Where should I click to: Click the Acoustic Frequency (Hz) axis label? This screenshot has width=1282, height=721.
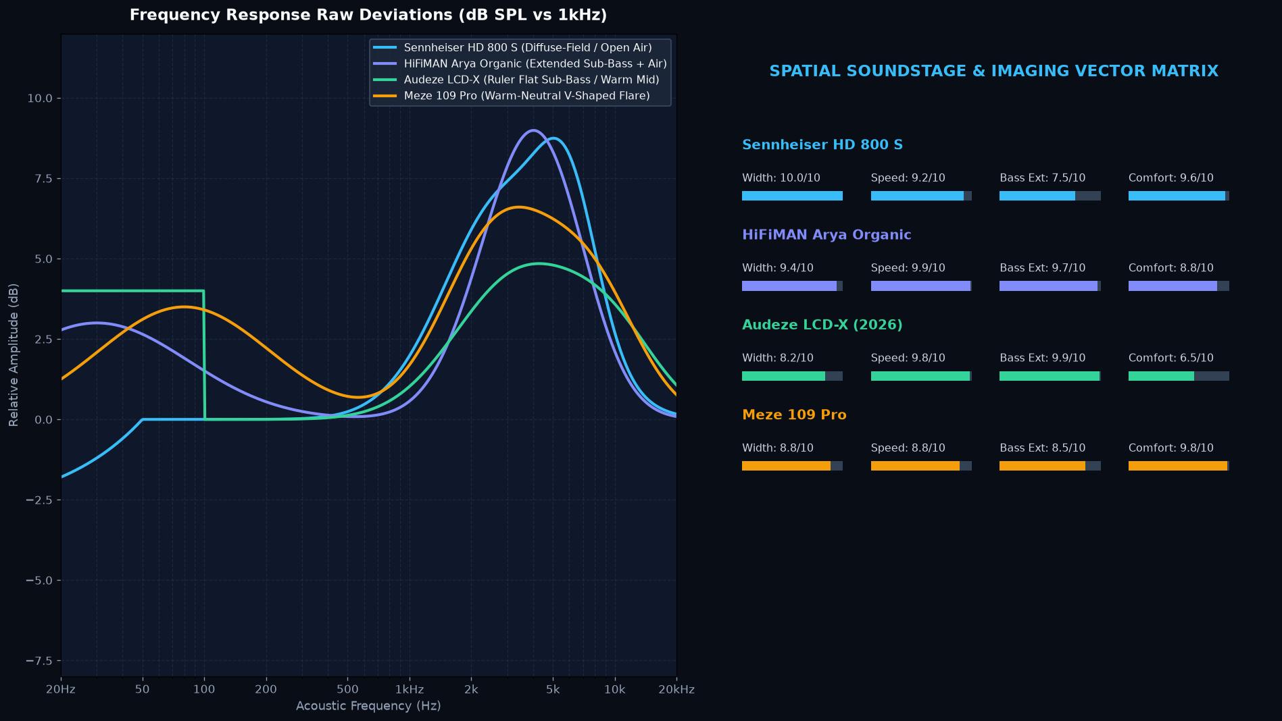click(368, 706)
